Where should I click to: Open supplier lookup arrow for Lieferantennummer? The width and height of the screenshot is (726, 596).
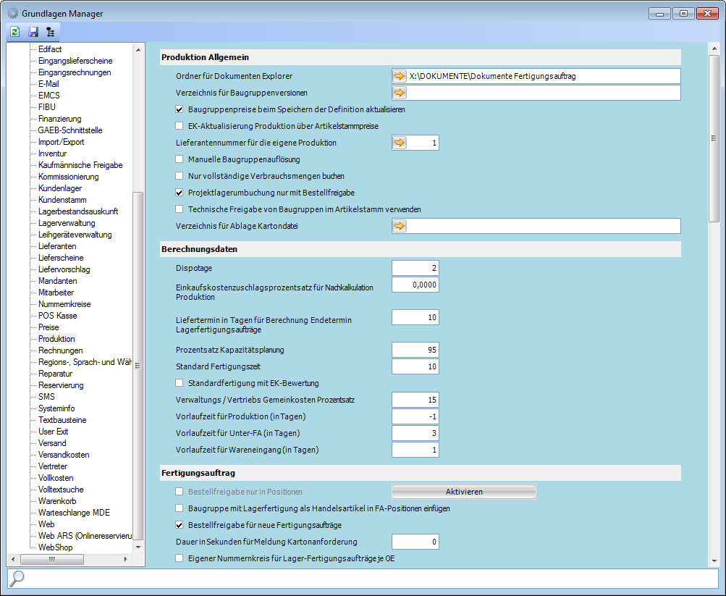tap(400, 143)
